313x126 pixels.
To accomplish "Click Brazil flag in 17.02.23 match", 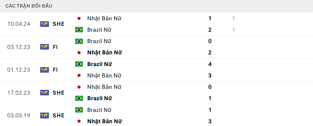I will click(x=79, y=98).
